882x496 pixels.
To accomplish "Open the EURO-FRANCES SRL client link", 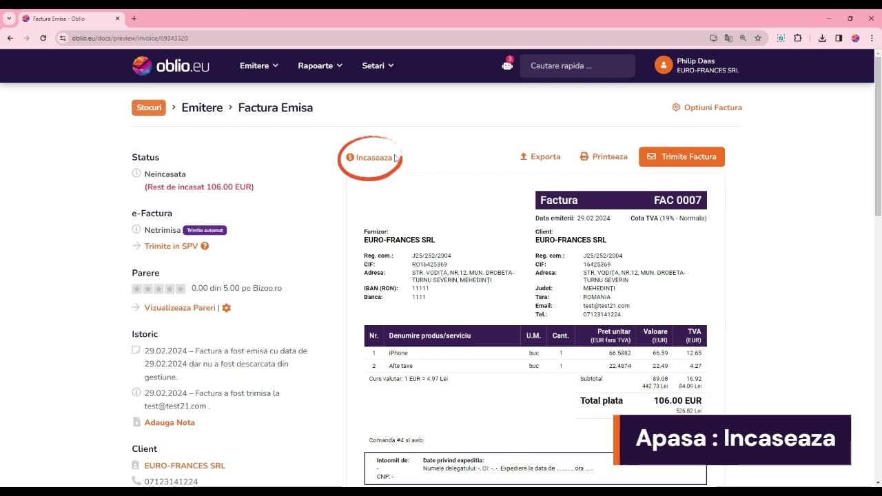I will coord(185,466).
